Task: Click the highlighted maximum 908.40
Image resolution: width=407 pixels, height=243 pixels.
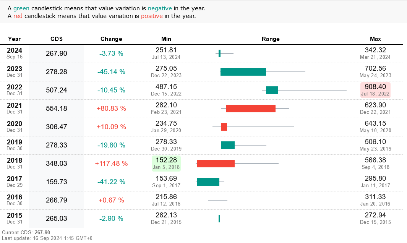Action: [375, 87]
